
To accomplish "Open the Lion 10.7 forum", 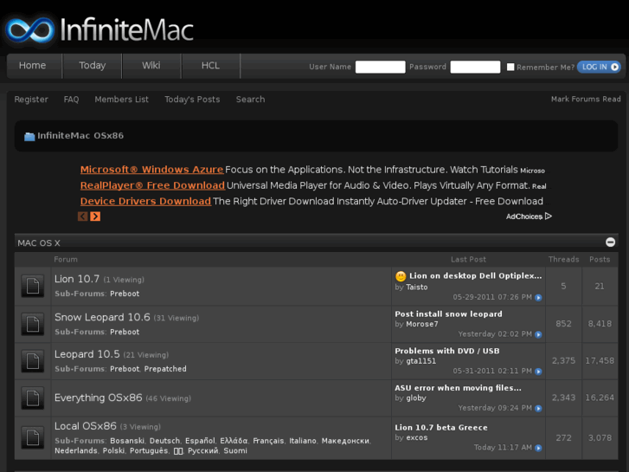I will (77, 279).
